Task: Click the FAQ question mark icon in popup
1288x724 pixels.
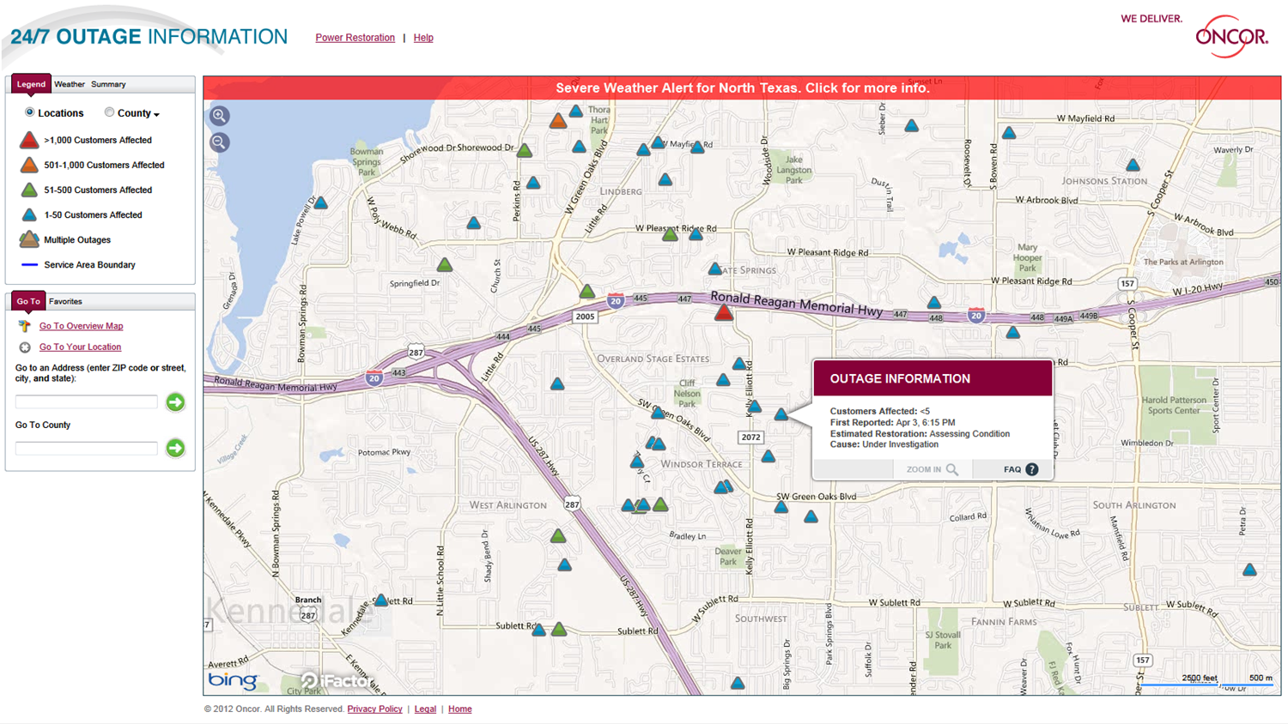Action: 1032,469
